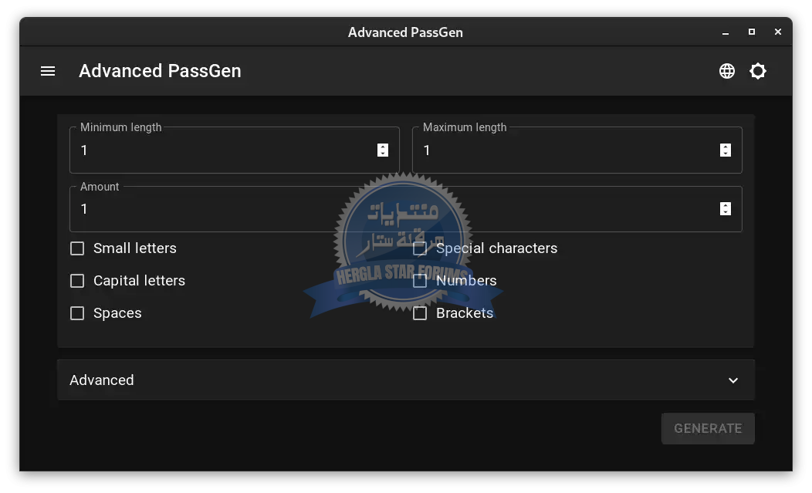Viewport: 812px width, 493px height.
Task: Open the hamburger navigation menu
Action: (48, 71)
